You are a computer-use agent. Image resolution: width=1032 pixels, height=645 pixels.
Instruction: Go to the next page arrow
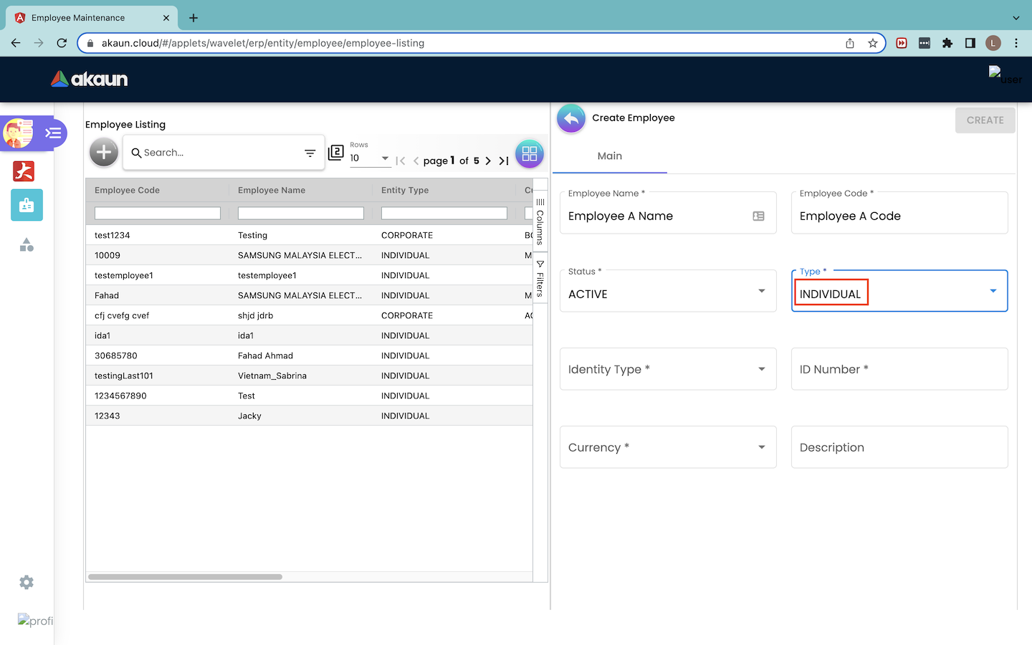click(488, 161)
